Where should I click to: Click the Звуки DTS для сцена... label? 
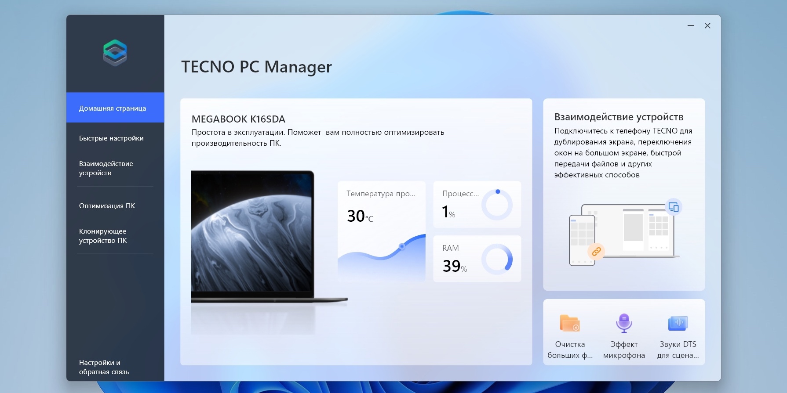(678, 350)
